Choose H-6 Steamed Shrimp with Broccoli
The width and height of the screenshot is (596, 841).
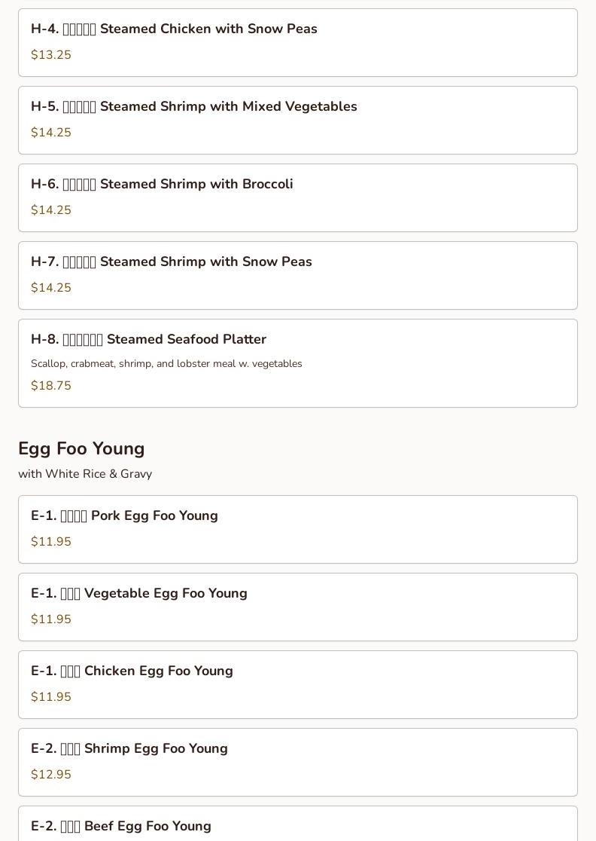[162, 185]
